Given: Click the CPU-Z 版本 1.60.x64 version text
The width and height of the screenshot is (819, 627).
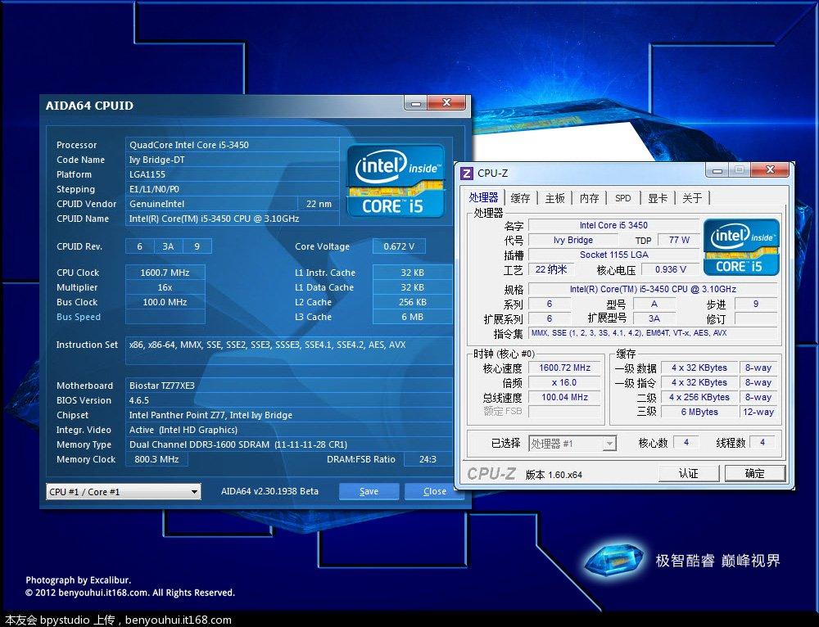Looking at the screenshot, I should (x=554, y=475).
